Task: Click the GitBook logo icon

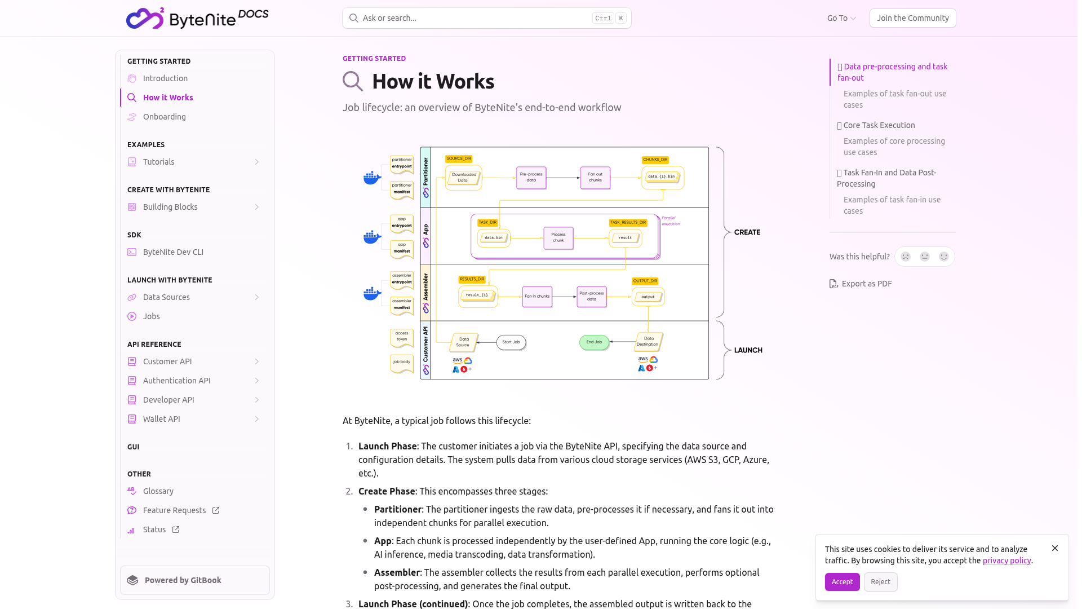Action: click(132, 580)
